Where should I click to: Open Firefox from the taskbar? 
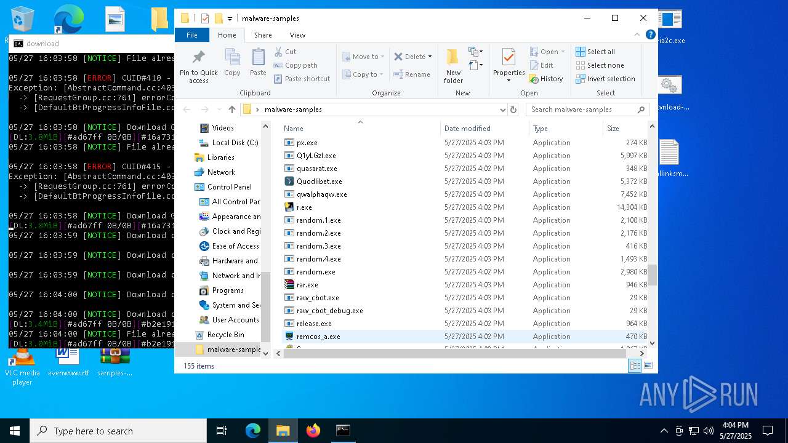313,431
